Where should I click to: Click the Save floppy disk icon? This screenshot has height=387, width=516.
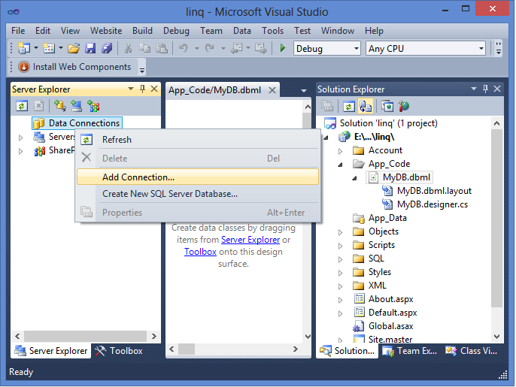(90, 49)
